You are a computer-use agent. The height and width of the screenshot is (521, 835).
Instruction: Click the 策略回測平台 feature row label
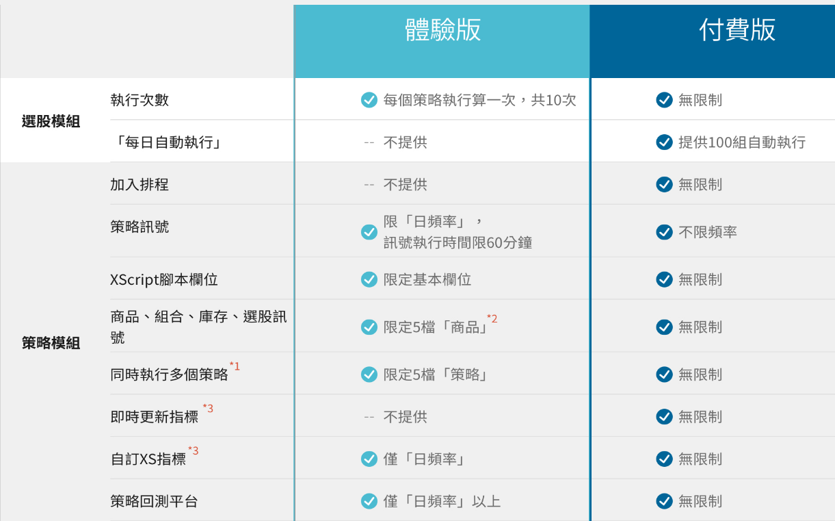pyautogui.click(x=154, y=501)
